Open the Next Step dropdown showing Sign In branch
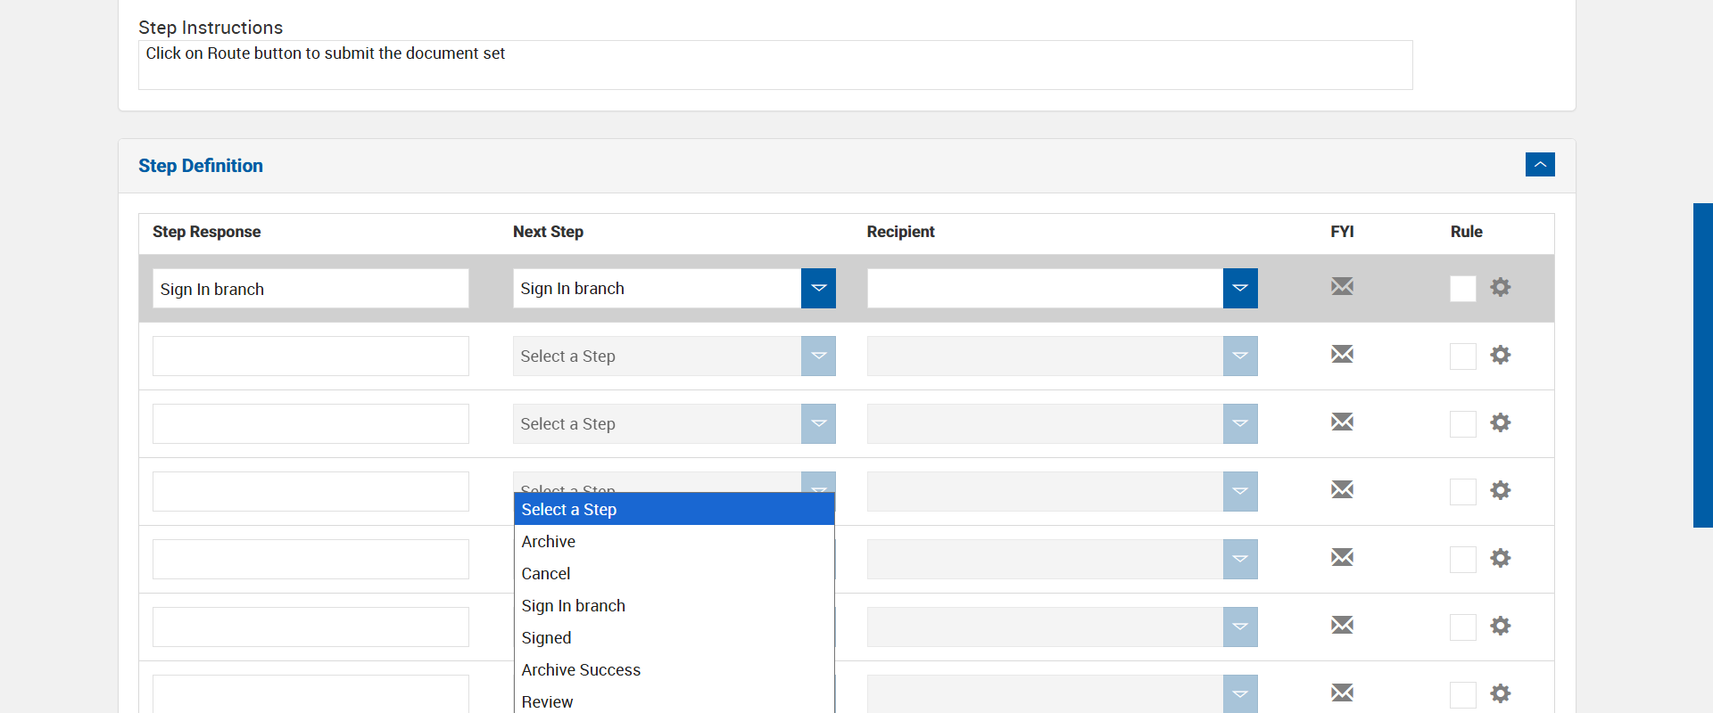Screen dimensions: 1713x713 [x=818, y=289]
